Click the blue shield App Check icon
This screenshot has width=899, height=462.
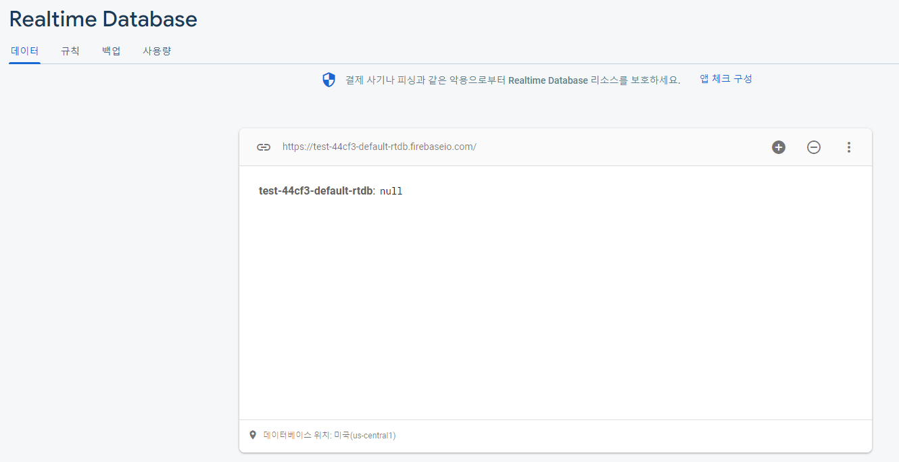[329, 80]
